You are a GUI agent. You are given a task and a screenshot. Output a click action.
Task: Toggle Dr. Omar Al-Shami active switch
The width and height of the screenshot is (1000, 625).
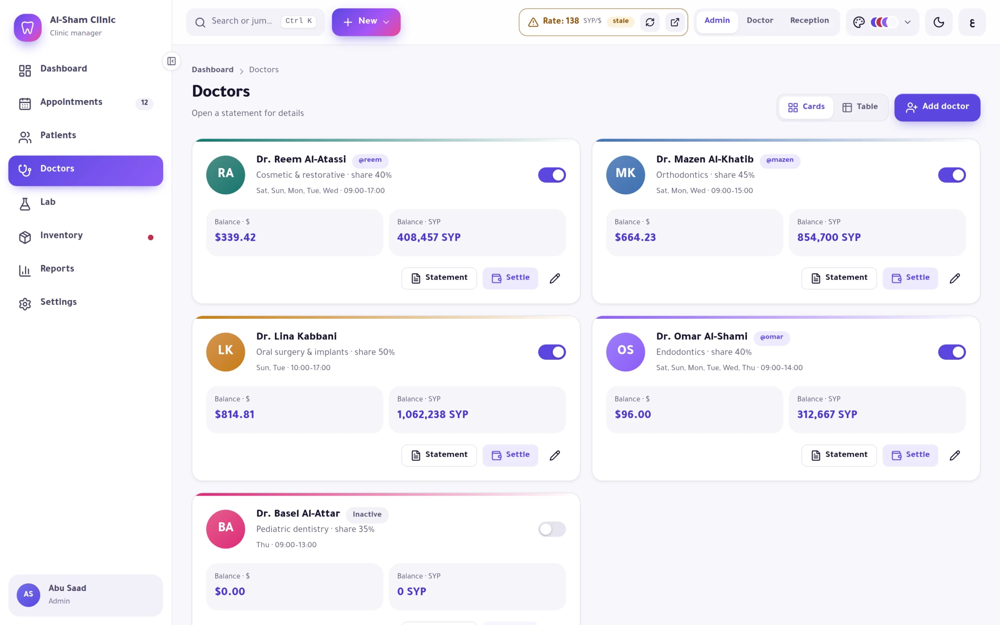click(952, 352)
